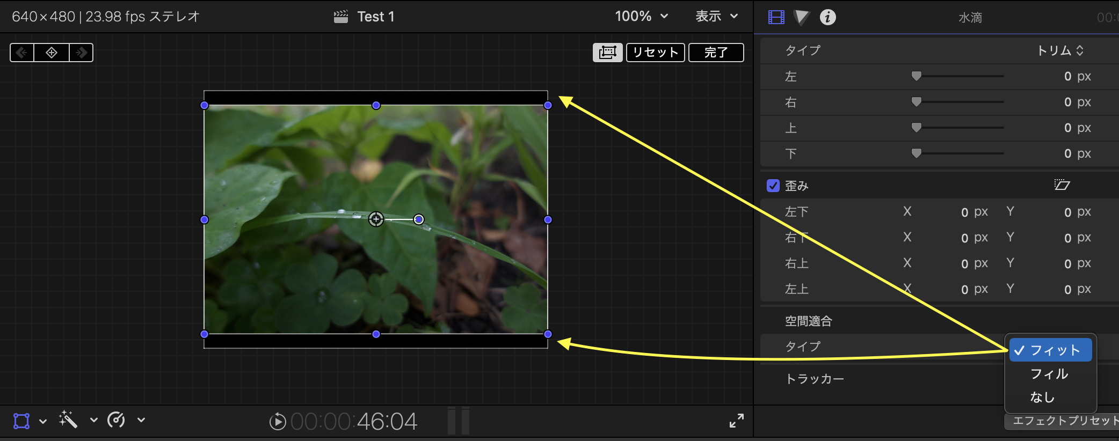Change crop type from the トリム popup
The image size is (1119, 441).
[1060, 50]
